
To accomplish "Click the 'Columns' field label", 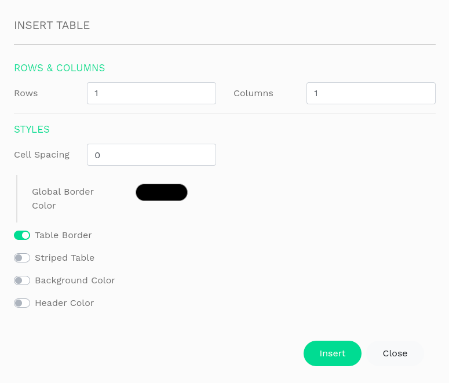I will point(253,93).
